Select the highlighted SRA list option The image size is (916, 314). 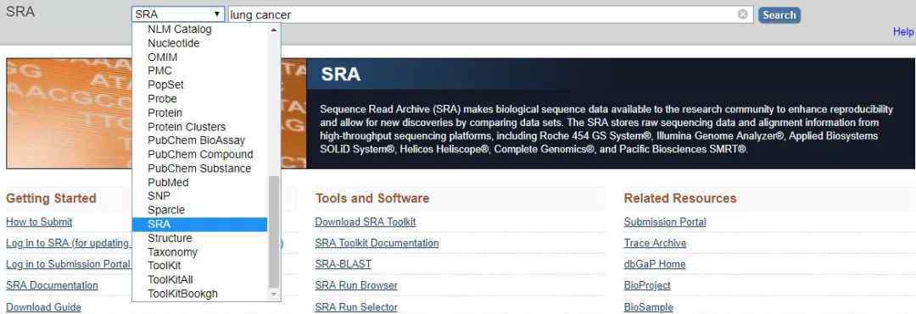pos(200,224)
